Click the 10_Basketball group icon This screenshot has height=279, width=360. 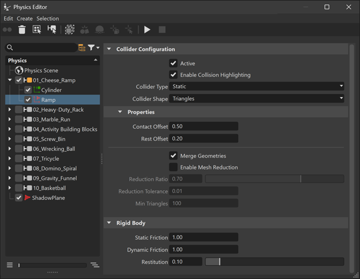(27, 188)
